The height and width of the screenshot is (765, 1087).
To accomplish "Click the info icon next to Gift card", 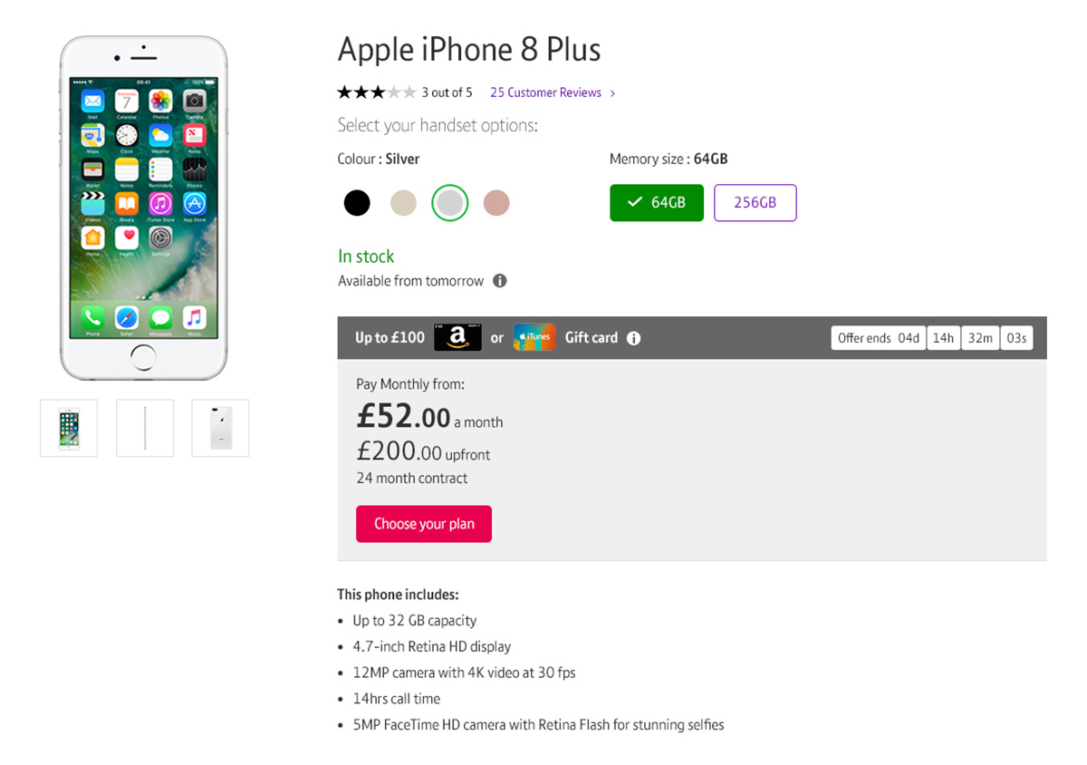I will coord(634,338).
